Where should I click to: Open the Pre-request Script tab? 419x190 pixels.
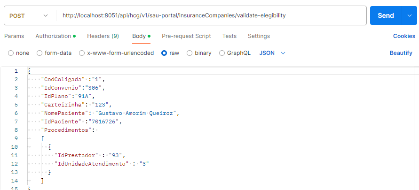pos(186,36)
